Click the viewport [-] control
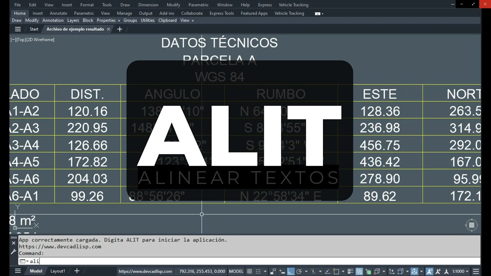This screenshot has height=276, width=491. [13, 39]
